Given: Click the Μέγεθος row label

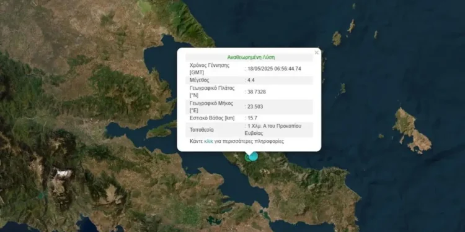Looking at the screenshot, I should tap(199, 80).
